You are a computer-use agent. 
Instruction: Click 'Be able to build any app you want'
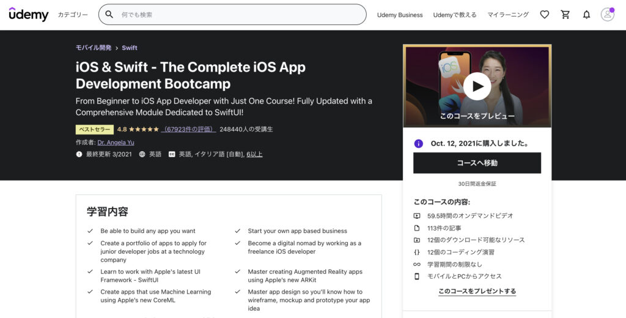(x=148, y=231)
